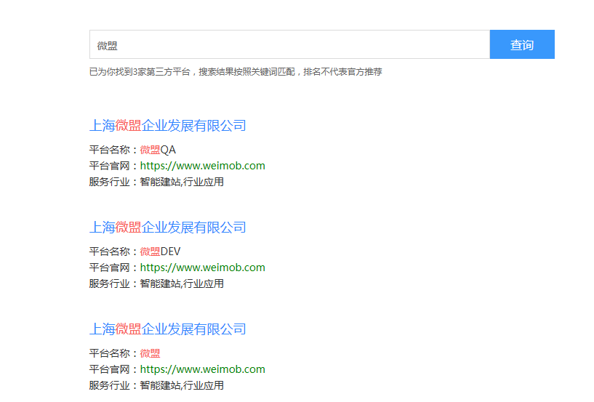Viewport: 594px width, 402px height.
Task: Select platform name text 微盟DEV
Action: pyautogui.click(x=160, y=252)
